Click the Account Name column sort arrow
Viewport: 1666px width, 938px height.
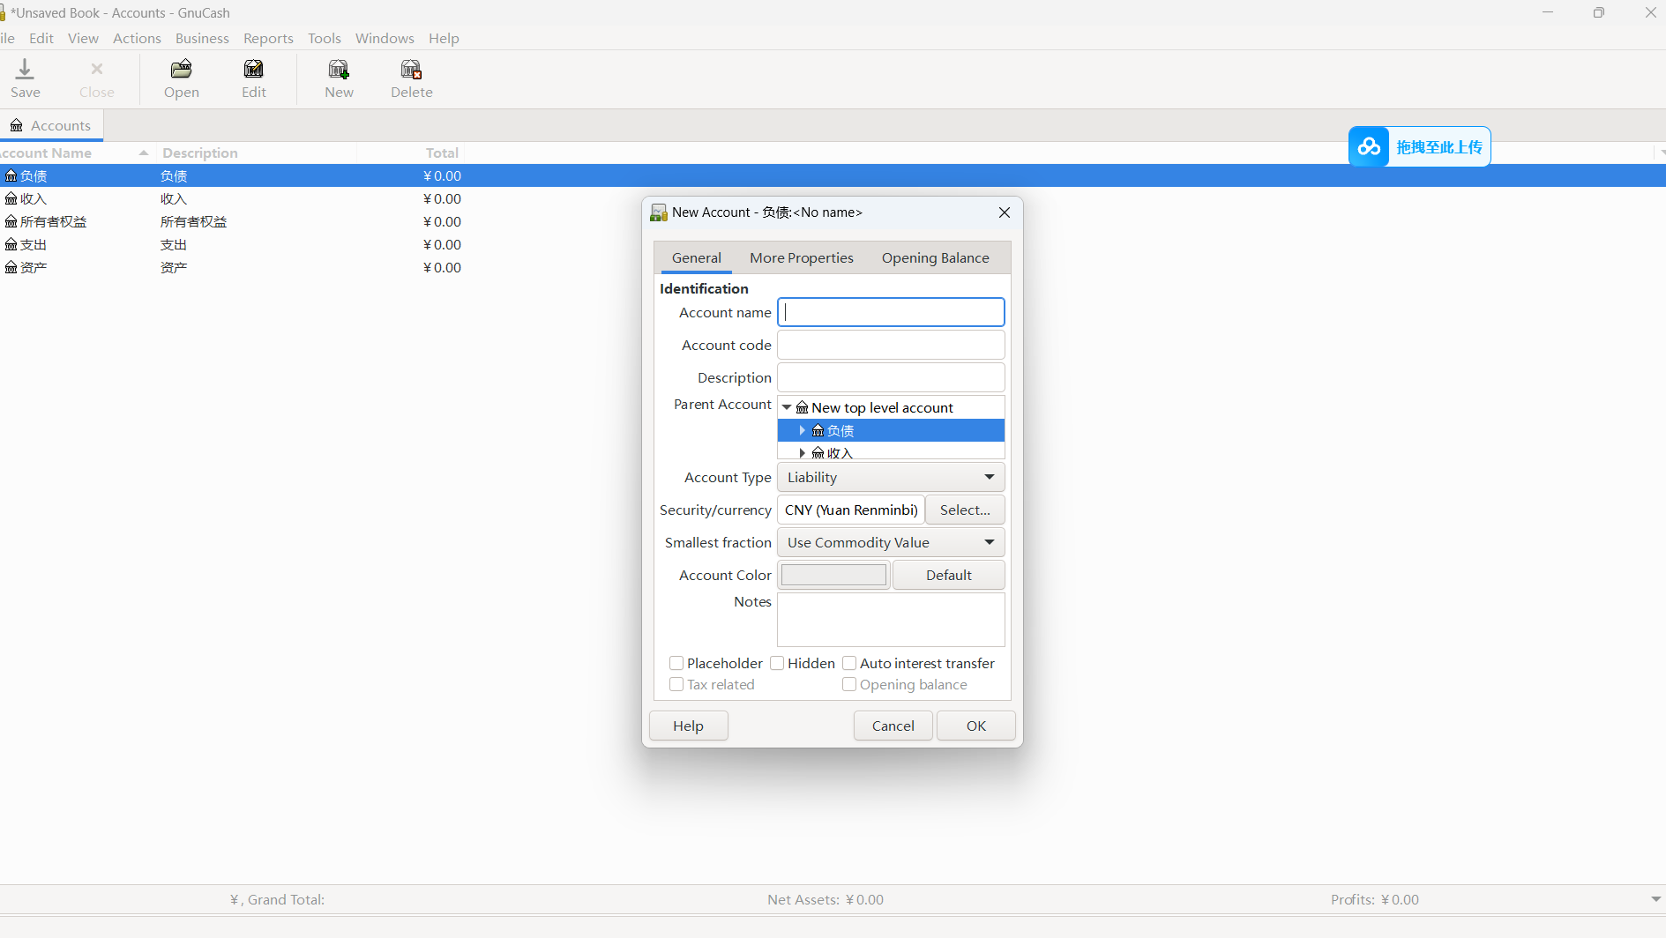click(144, 153)
